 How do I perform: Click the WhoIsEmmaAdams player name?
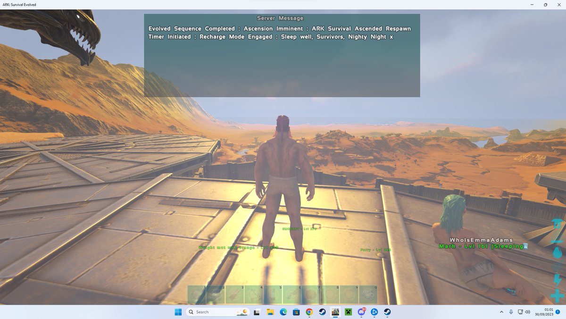tap(481, 240)
